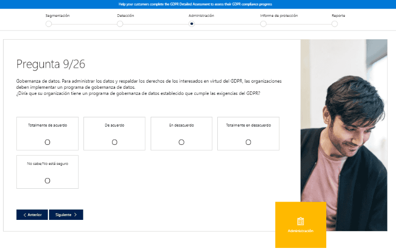Open the Segmentación step label

(x=58, y=16)
